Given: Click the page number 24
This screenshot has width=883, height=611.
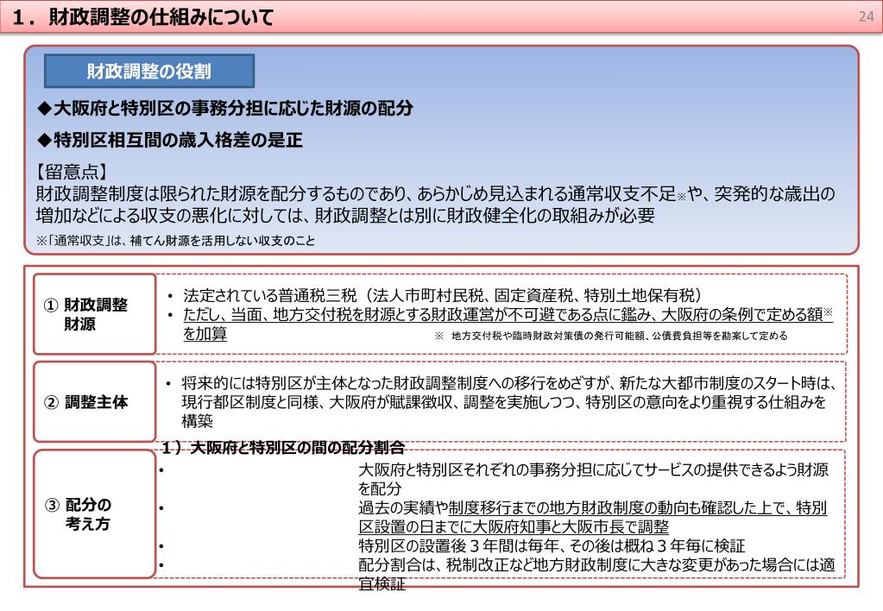Looking at the screenshot, I should tap(866, 16).
